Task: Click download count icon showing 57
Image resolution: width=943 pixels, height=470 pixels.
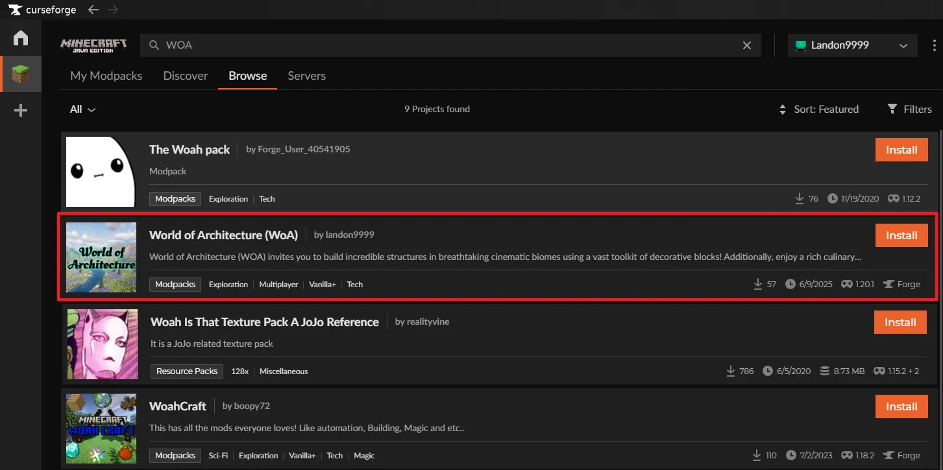Action: tap(757, 284)
